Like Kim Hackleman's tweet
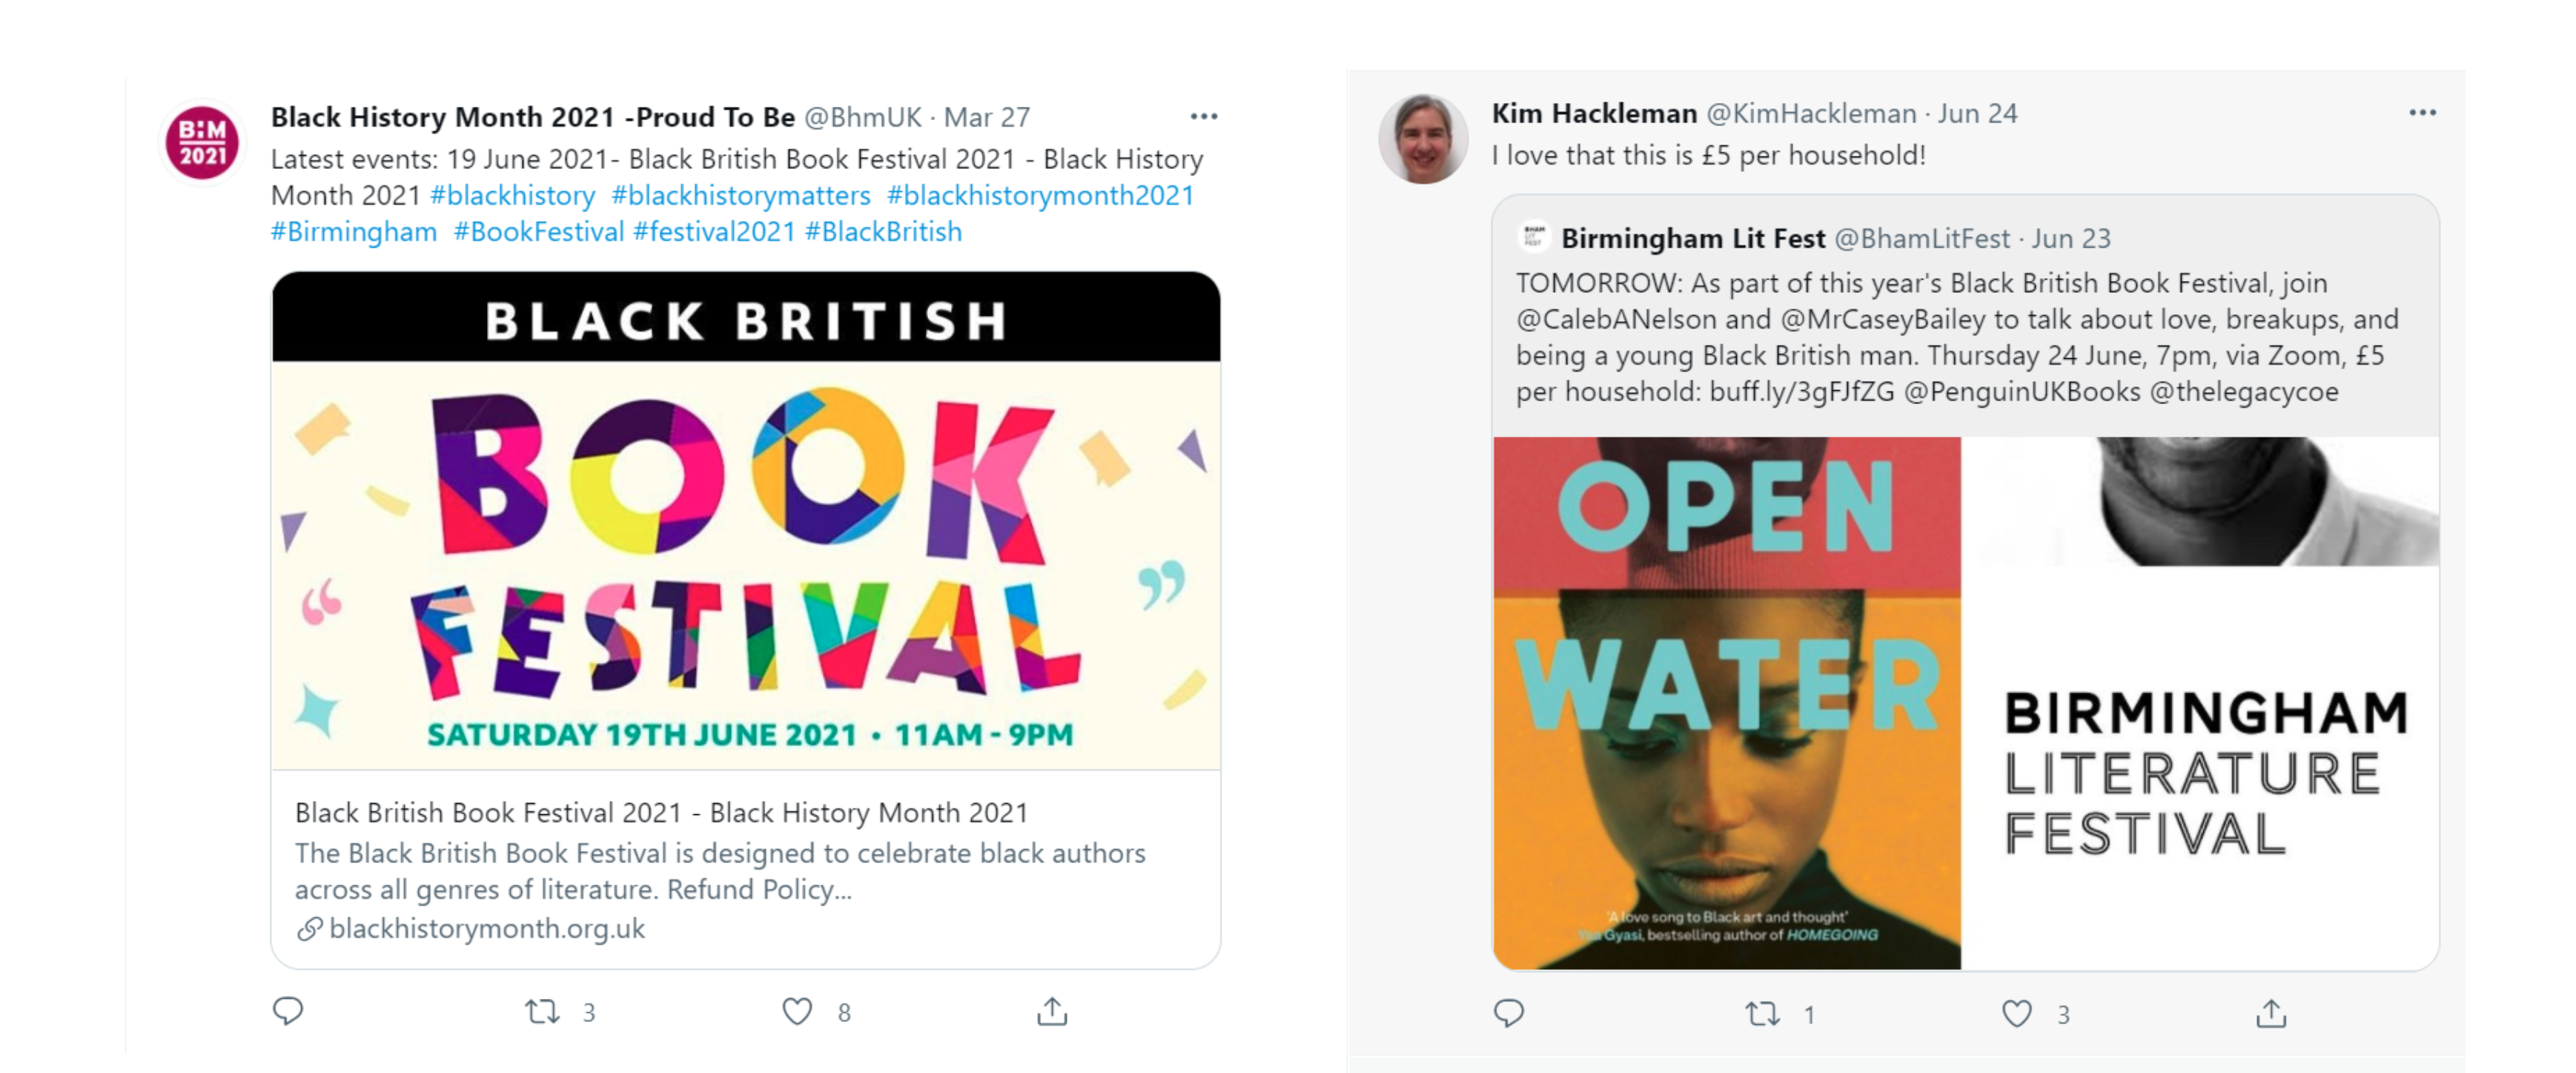The width and height of the screenshot is (2576, 1073). tap(2016, 1014)
